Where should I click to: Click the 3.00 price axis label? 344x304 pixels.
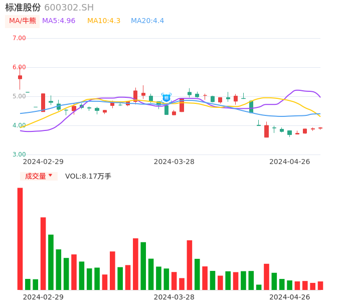click(19, 155)
